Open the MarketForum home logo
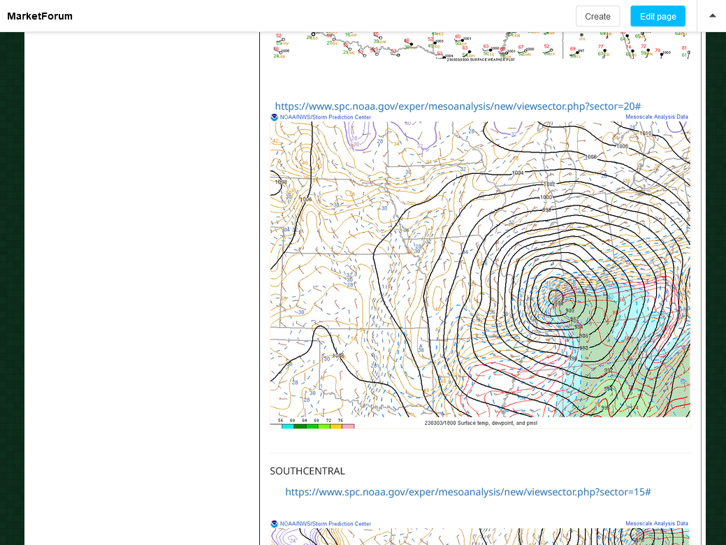This screenshot has height=545, width=726. pos(40,16)
